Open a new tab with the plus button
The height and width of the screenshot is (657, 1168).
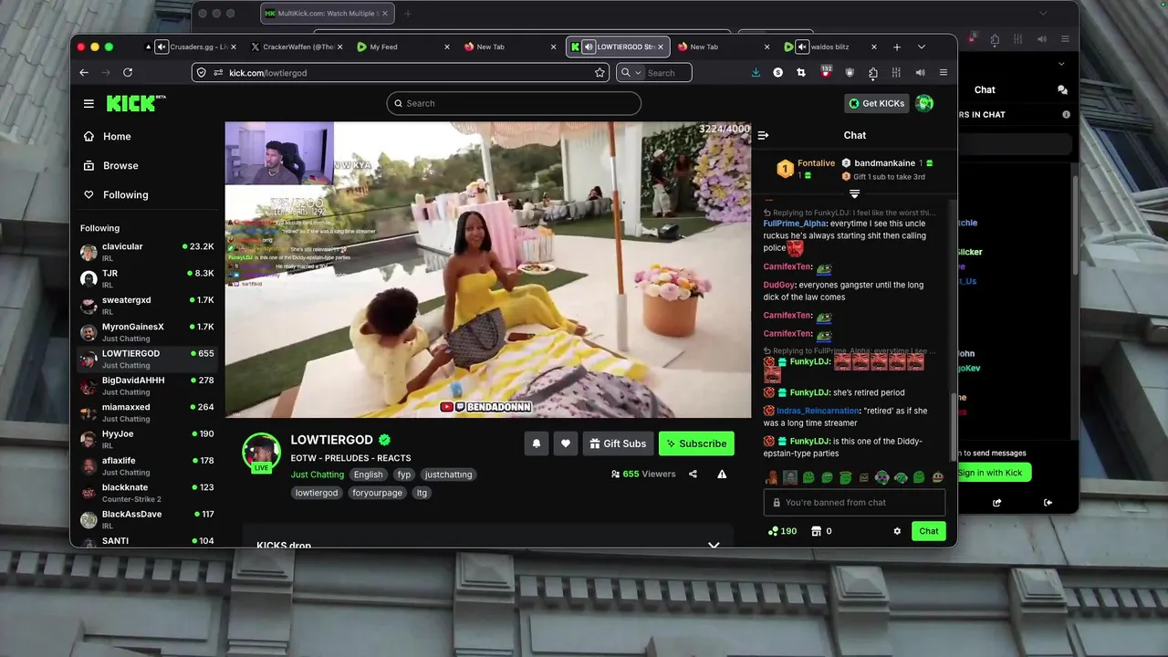click(897, 47)
